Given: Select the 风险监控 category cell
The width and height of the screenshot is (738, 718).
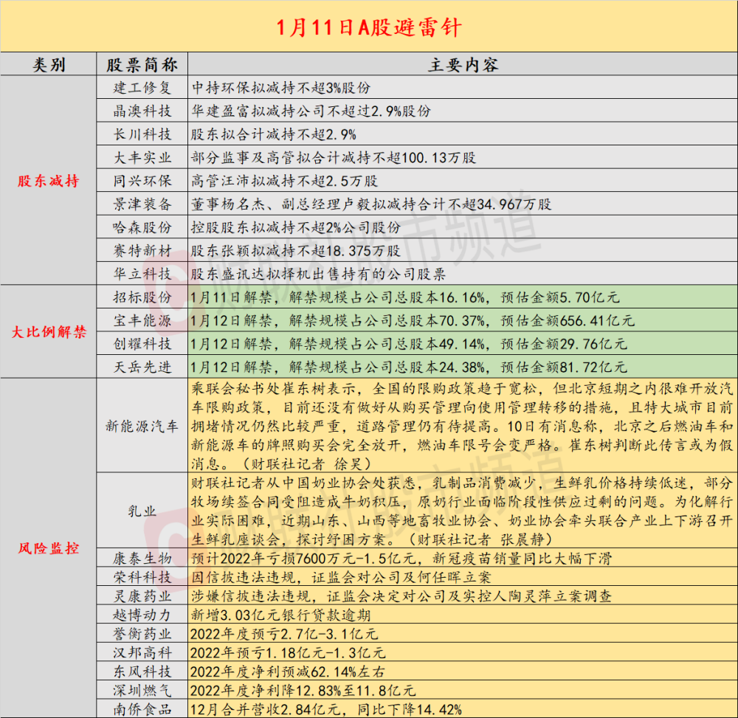Looking at the screenshot, I should (49, 548).
